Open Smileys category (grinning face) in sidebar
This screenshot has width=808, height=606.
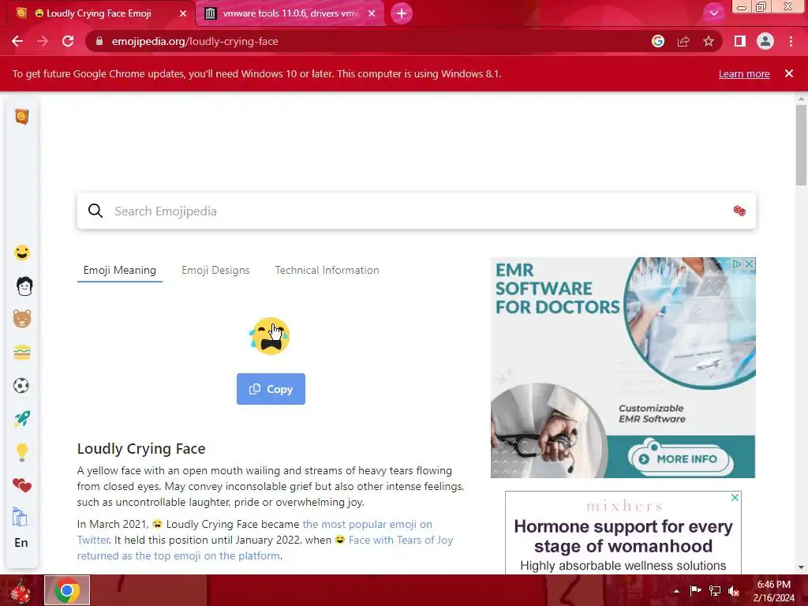tap(21, 252)
